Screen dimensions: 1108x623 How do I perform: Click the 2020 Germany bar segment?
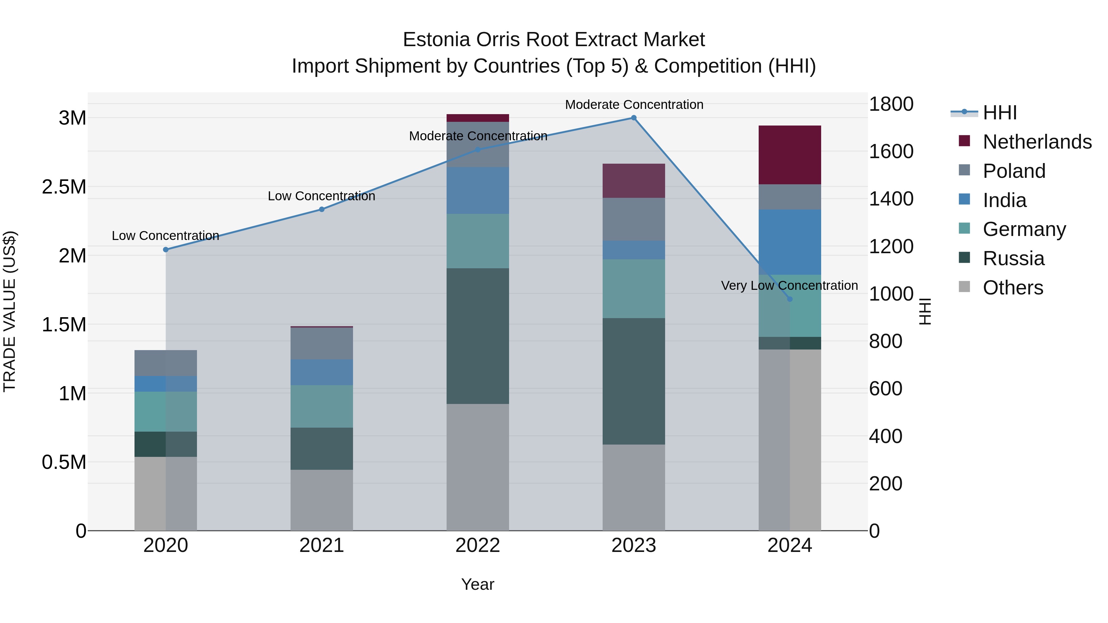point(166,411)
